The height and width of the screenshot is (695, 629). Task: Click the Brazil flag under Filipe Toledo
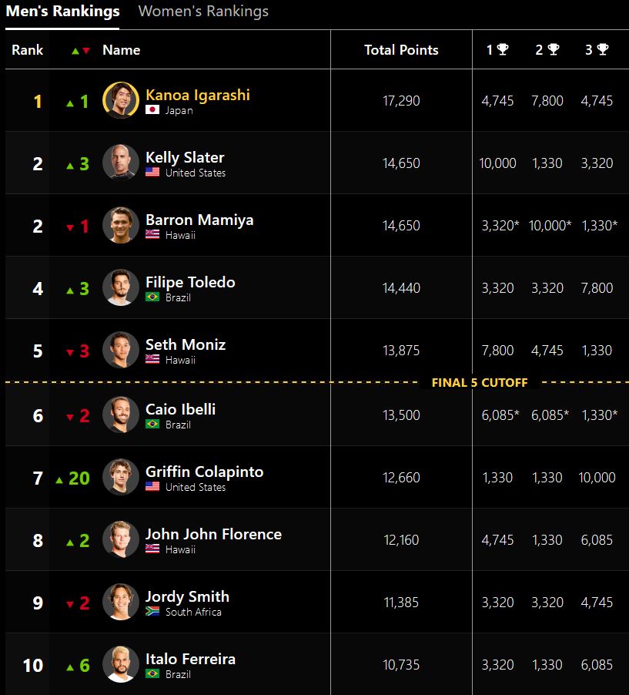tap(152, 297)
